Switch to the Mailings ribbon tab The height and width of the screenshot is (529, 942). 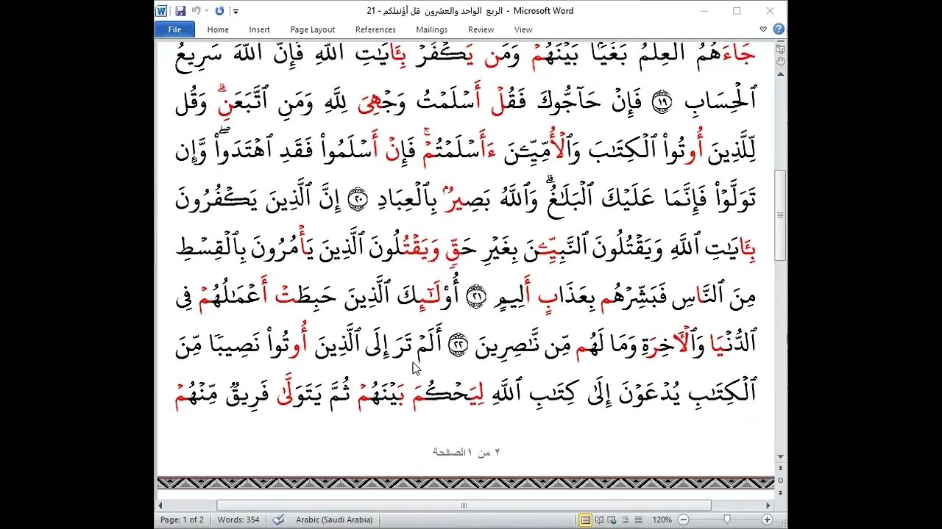(431, 29)
